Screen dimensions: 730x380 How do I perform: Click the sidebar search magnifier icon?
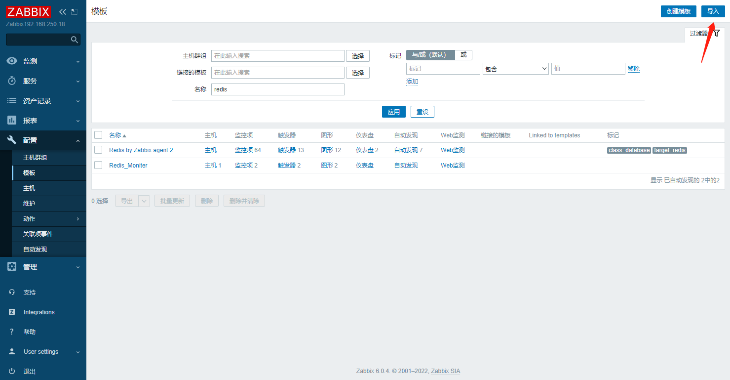(75, 40)
